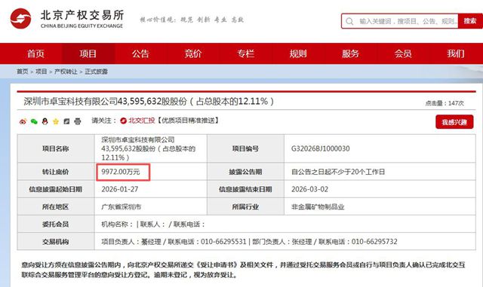Click start date 2026-01-27
Image resolution: width=483 pixels, height=287 pixels.
120,189
